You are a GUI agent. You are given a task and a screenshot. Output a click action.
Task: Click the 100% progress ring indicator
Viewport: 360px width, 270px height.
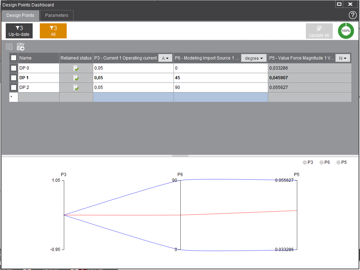(x=346, y=31)
